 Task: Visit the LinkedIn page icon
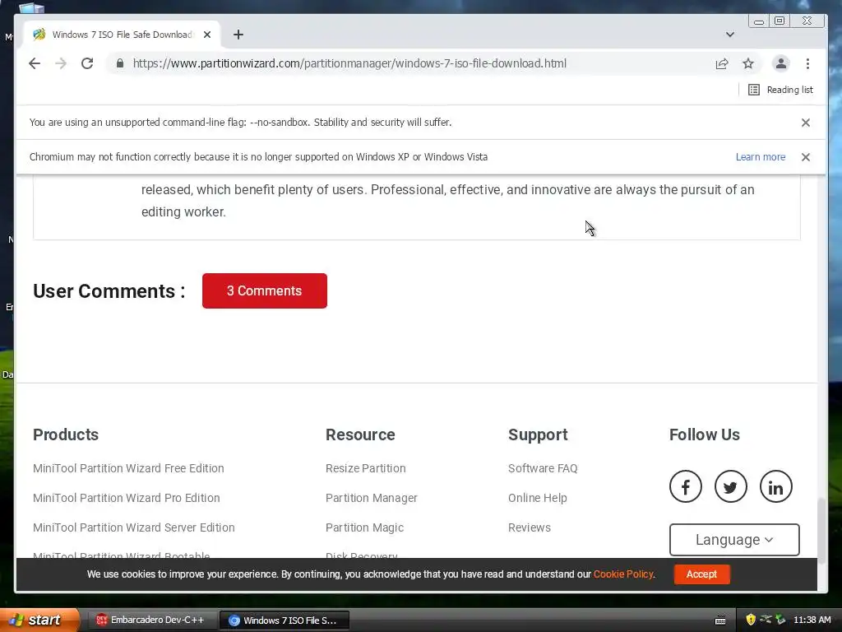click(x=776, y=487)
